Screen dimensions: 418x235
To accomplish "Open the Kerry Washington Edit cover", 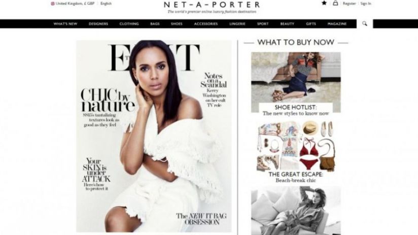I will tap(154, 137).
